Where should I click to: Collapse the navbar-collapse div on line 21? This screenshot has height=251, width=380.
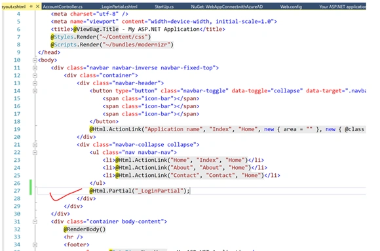(35, 145)
